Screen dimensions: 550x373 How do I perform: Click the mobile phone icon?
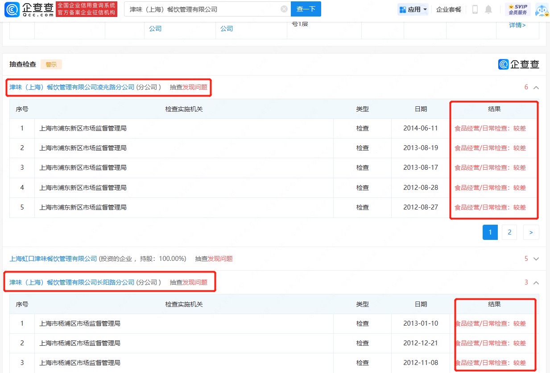tap(475, 9)
